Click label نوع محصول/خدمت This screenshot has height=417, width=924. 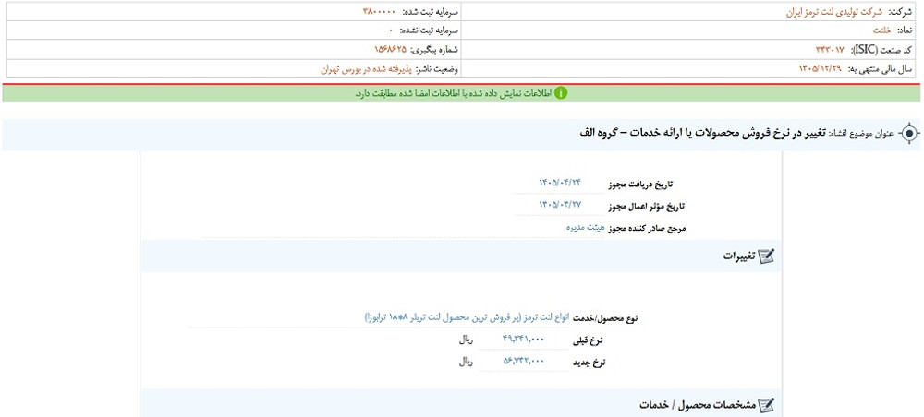605,318
